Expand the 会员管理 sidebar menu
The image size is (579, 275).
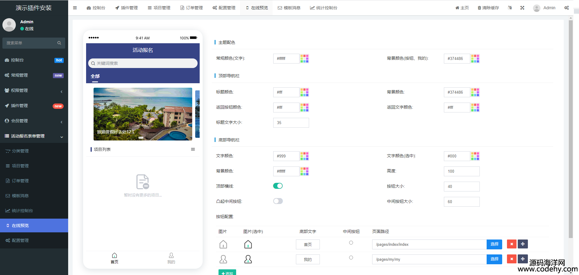(x=34, y=121)
